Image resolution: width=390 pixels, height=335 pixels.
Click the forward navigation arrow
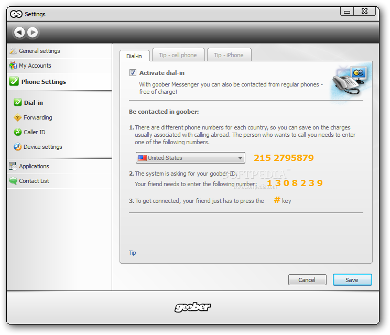tap(32, 33)
